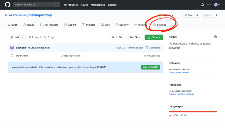Click the index.html file icon
Image resolution: width=225 pixels, height=131 pixels.
12,56
